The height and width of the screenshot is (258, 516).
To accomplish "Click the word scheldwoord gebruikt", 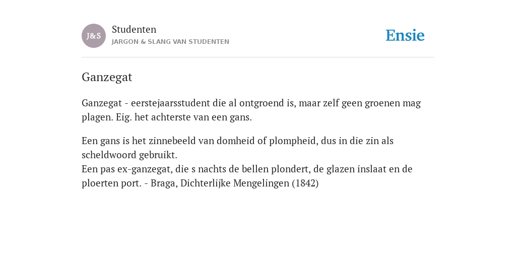I will coord(130,155).
